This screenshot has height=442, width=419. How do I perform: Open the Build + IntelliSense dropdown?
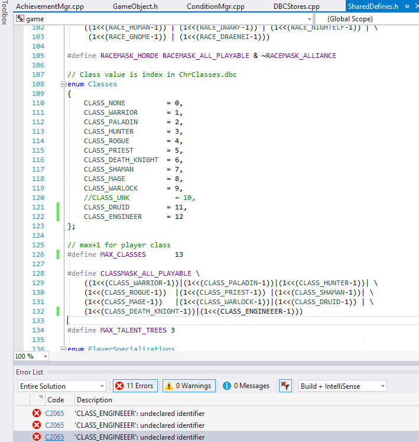click(x=342, y=386)
